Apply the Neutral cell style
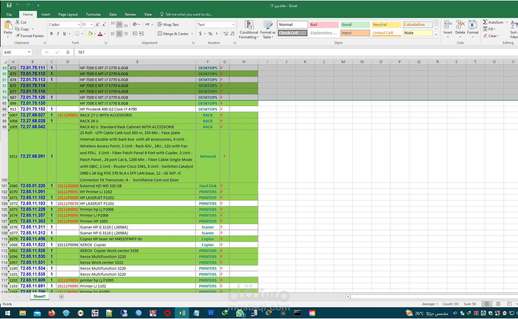518x319 pixels. coord(386,25)
